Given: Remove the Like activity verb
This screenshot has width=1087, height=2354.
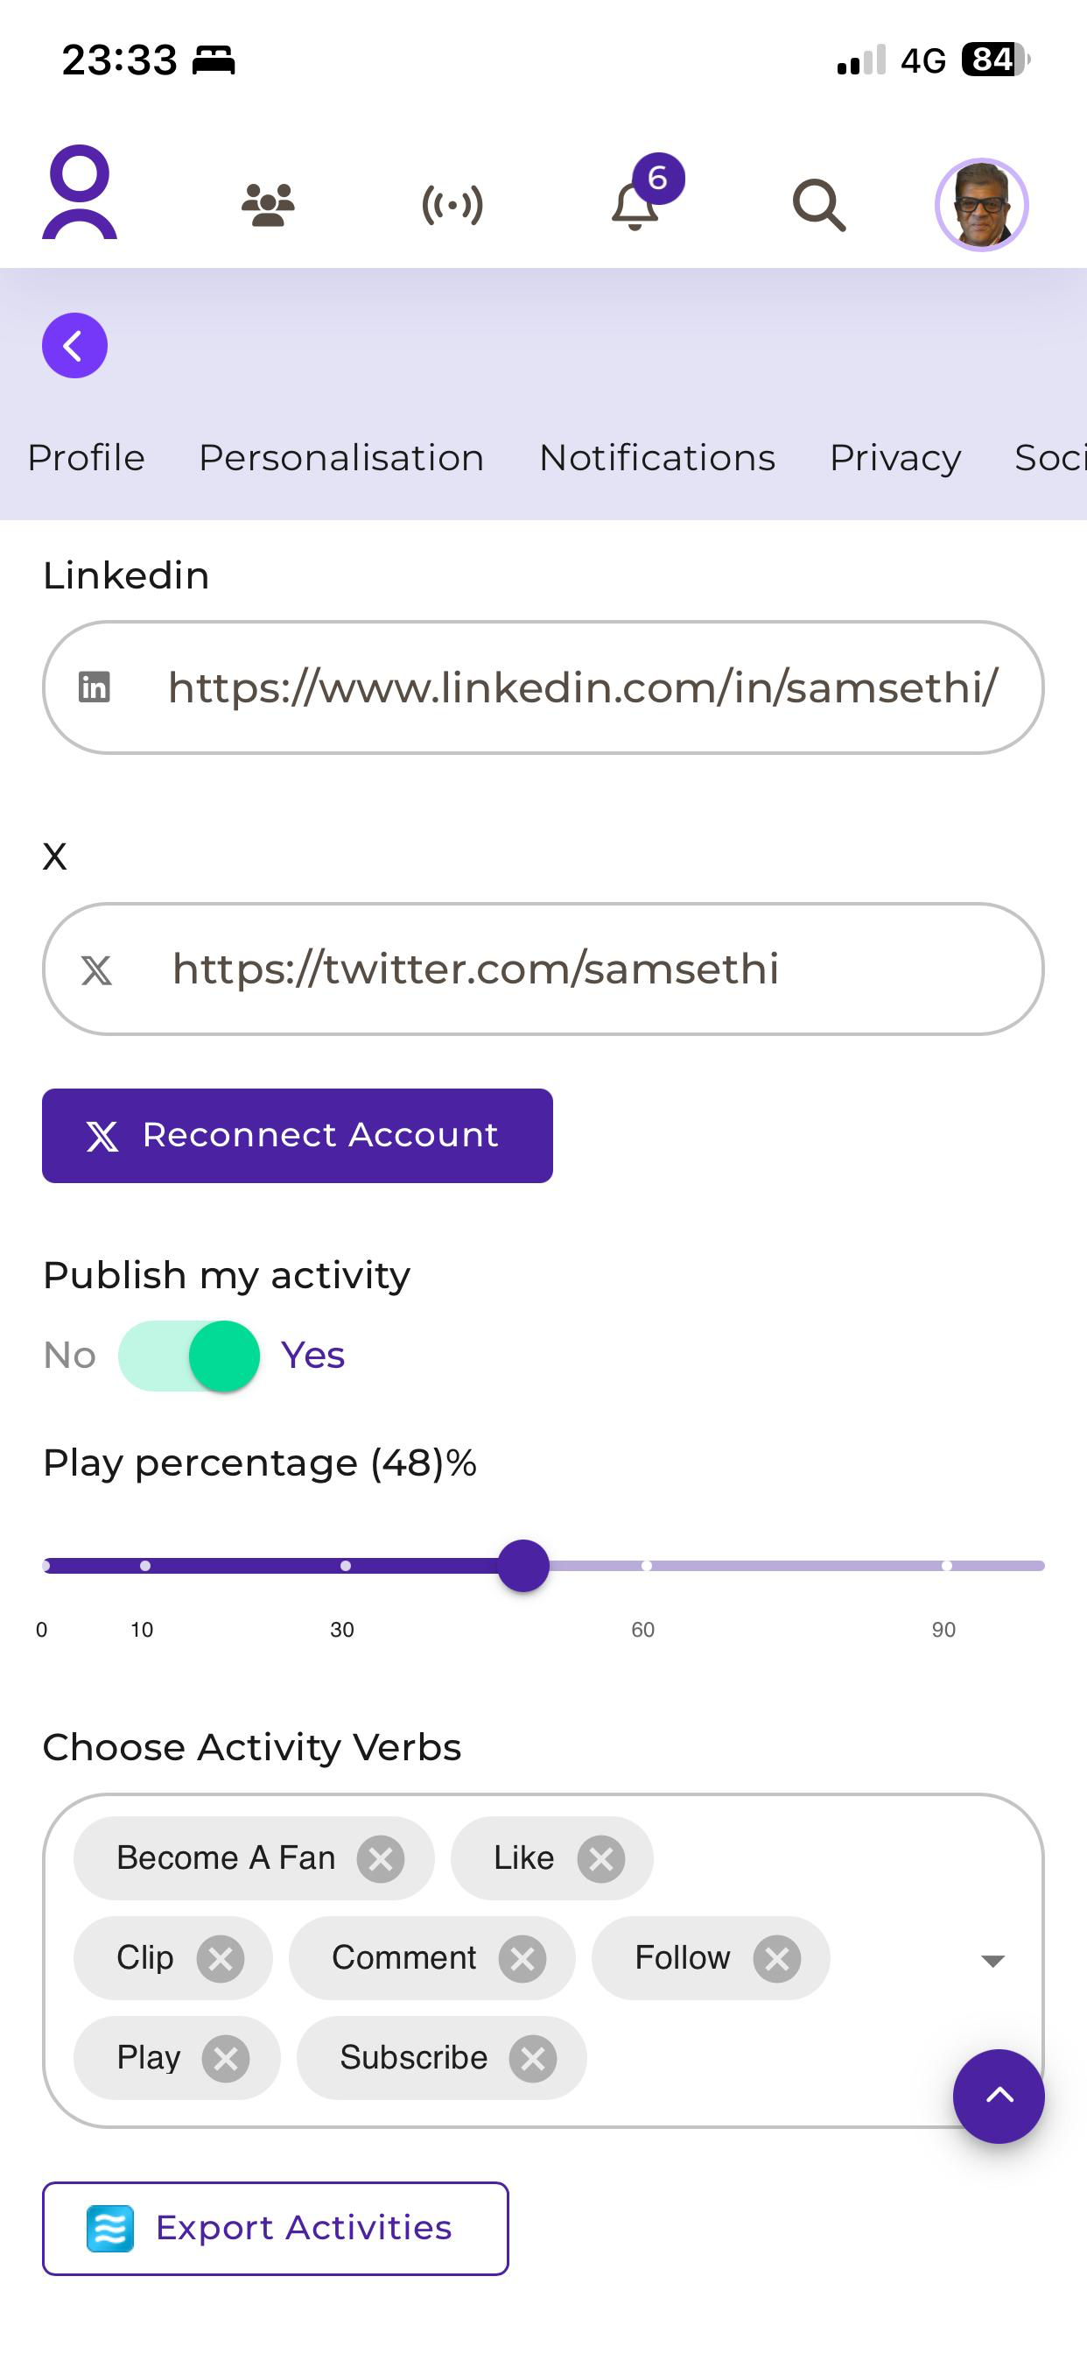Looking at the screenshot, I should click(601, 1858).
